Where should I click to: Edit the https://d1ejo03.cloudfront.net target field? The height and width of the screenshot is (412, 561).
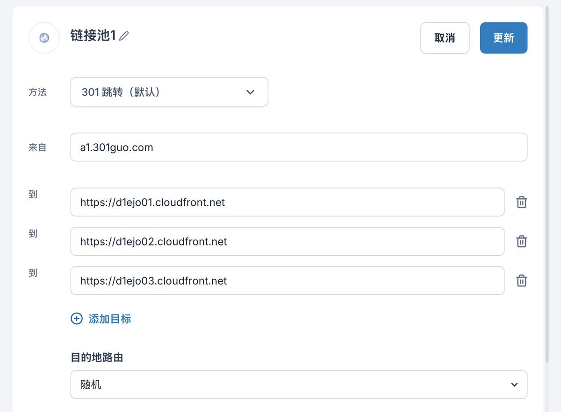288,280
